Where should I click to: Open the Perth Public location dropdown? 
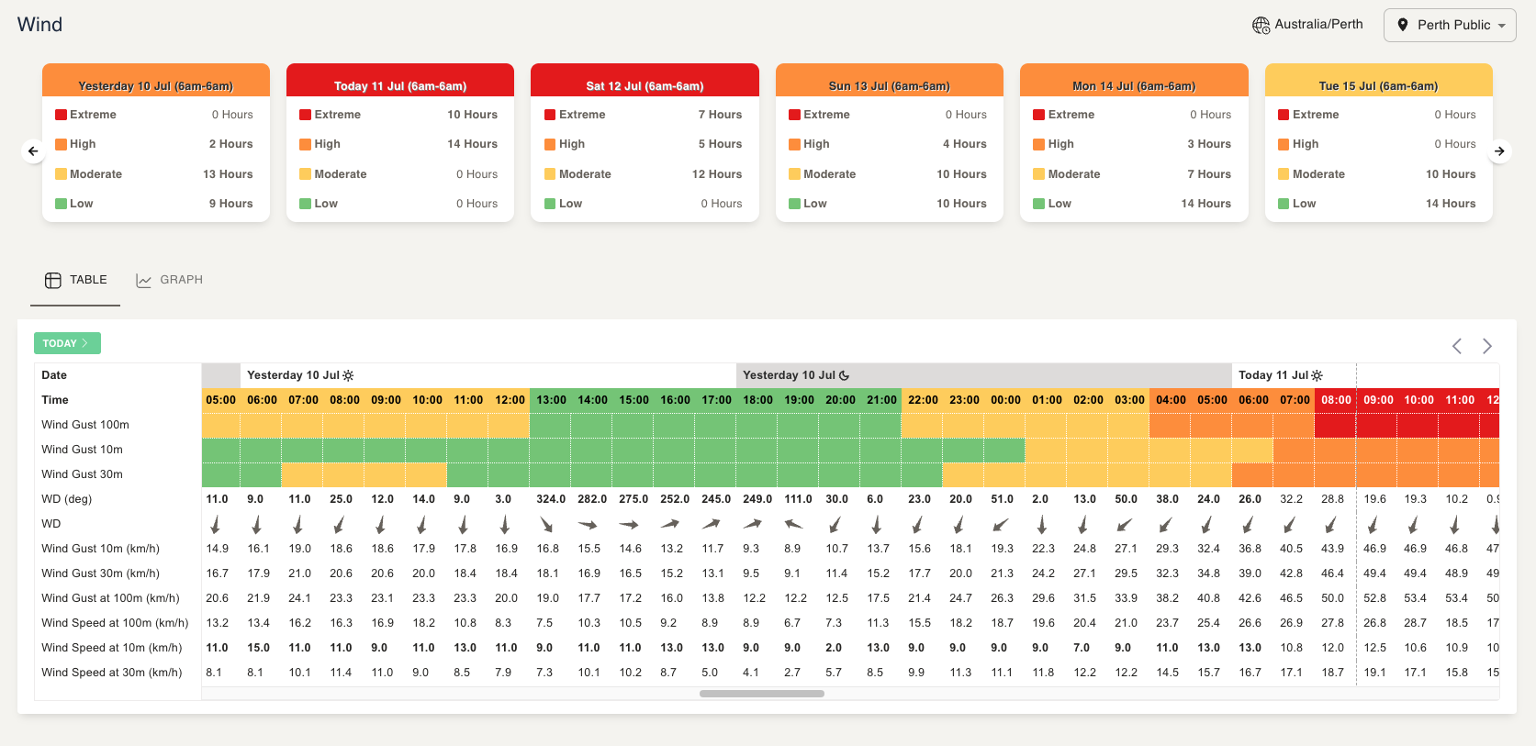click(1450, 25)
